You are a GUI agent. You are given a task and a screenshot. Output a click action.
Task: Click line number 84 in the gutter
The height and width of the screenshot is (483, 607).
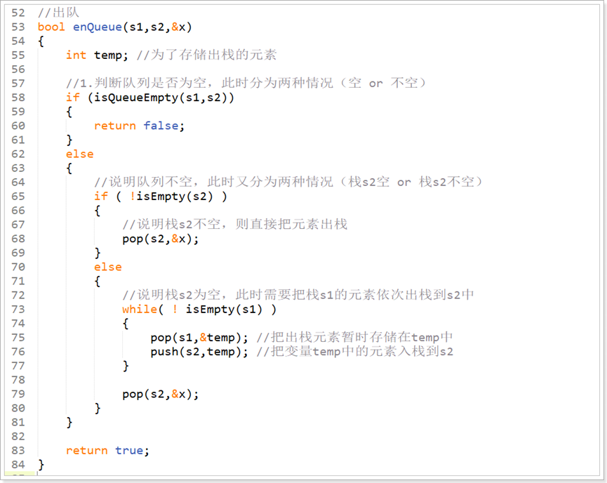18,464
